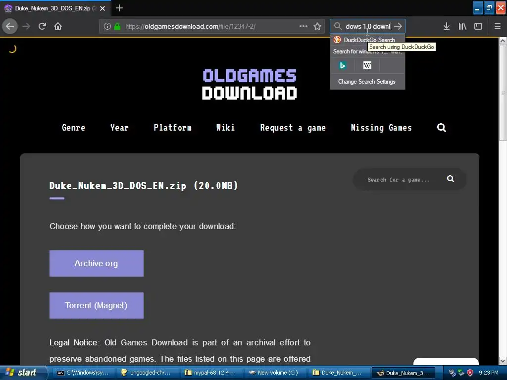
Task: Show site information icon in address bar
Action: pos(107,26)
